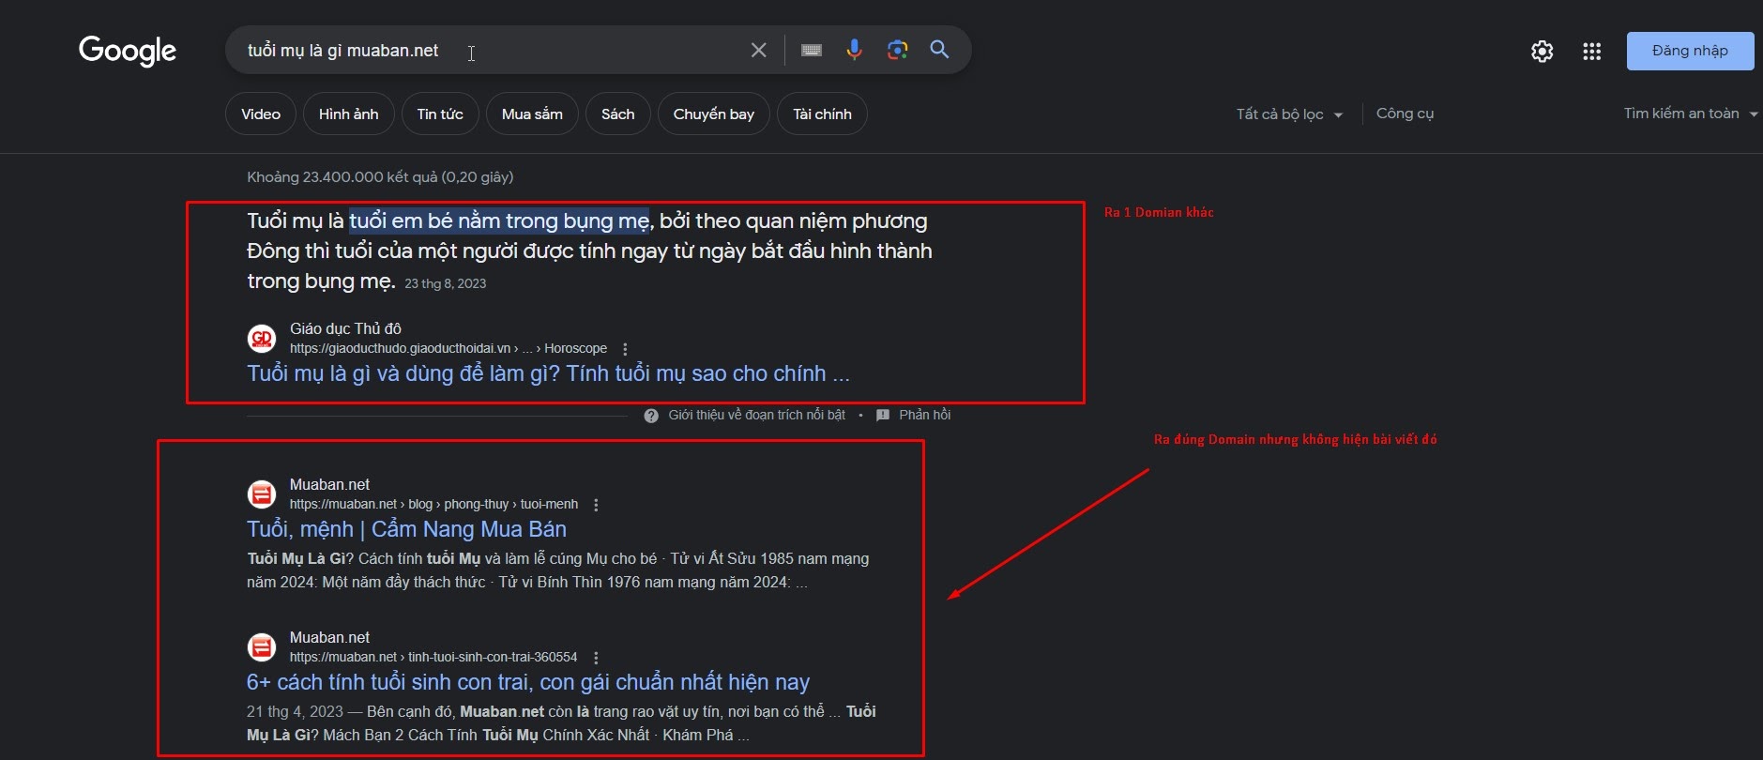1763x760 pixels.
Task: Switch to the Tin tức results tab
Action: click(440, 114)
